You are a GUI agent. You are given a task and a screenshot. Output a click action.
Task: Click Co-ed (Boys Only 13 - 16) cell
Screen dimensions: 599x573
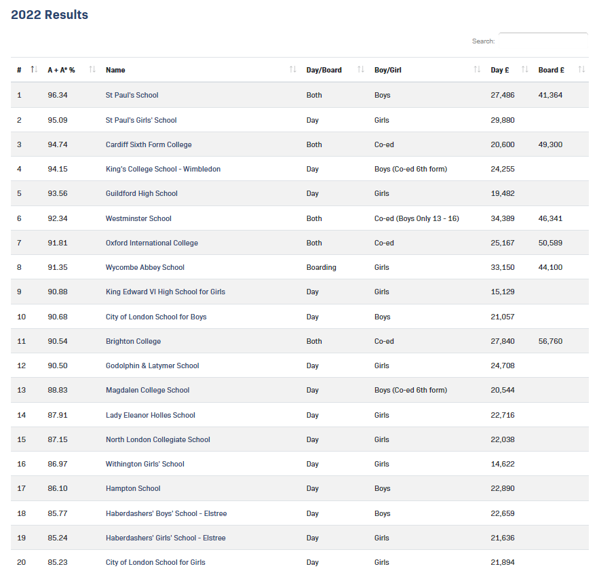coord(417,219)
